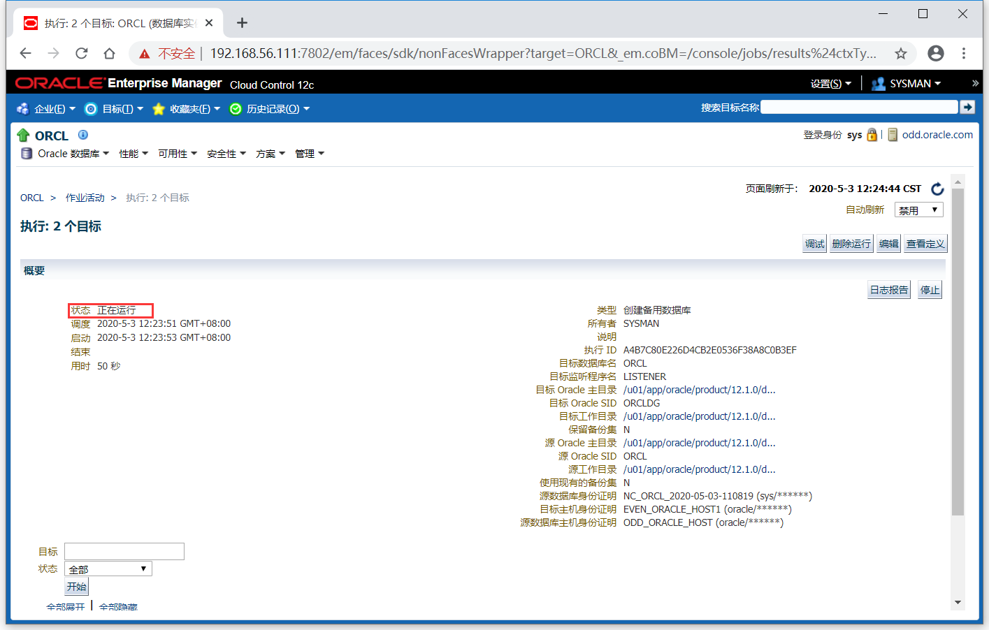Image resolution: width=989 pixels, height=630 pixels.
Task: Click the 查看定义 button
Action: click(925, 244)
